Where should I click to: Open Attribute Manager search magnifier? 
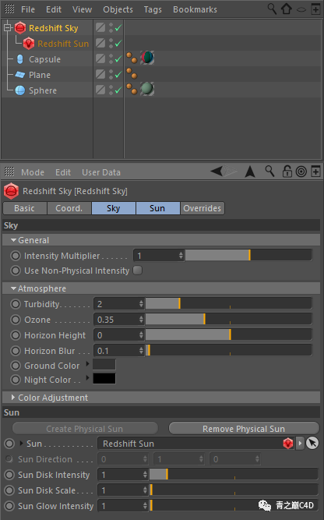pos(269,171)
